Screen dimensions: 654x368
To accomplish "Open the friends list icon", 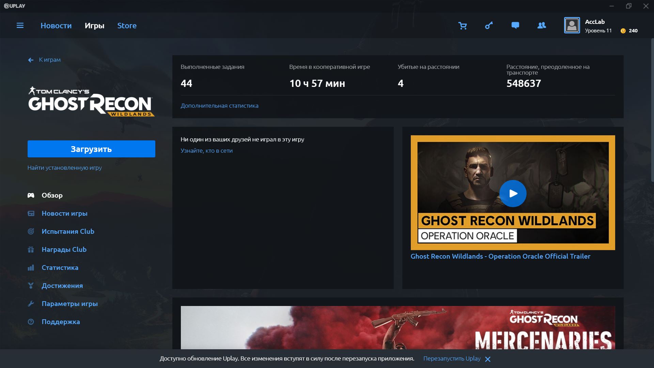I will point(542,26).
